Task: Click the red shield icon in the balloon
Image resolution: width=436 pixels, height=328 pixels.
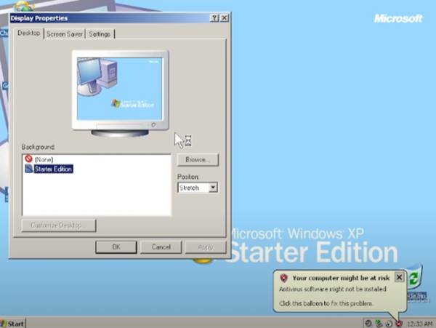Action: tap(283, 278)
